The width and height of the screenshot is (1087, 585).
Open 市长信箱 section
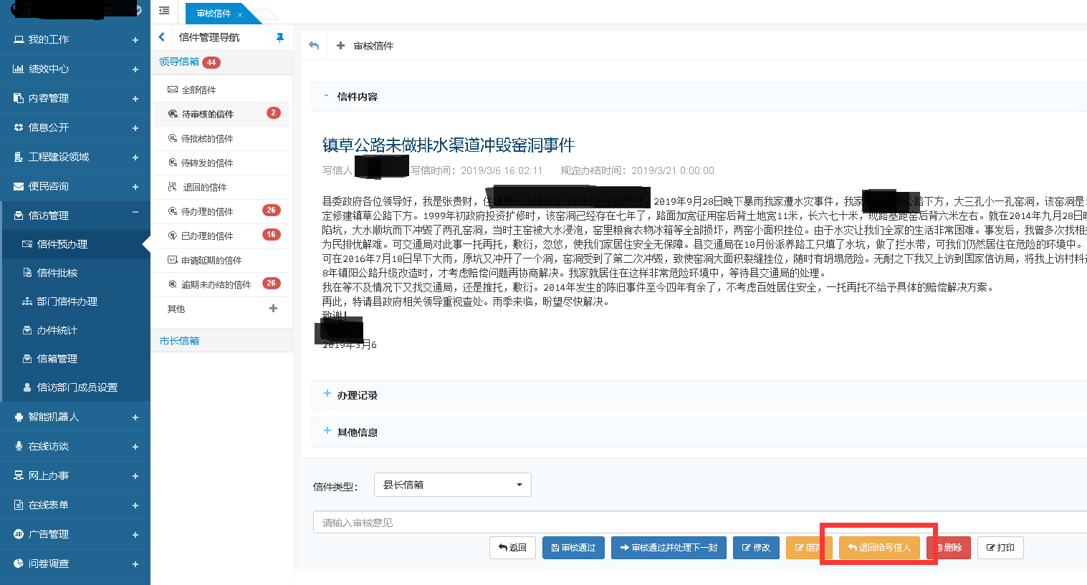point(179,341)
